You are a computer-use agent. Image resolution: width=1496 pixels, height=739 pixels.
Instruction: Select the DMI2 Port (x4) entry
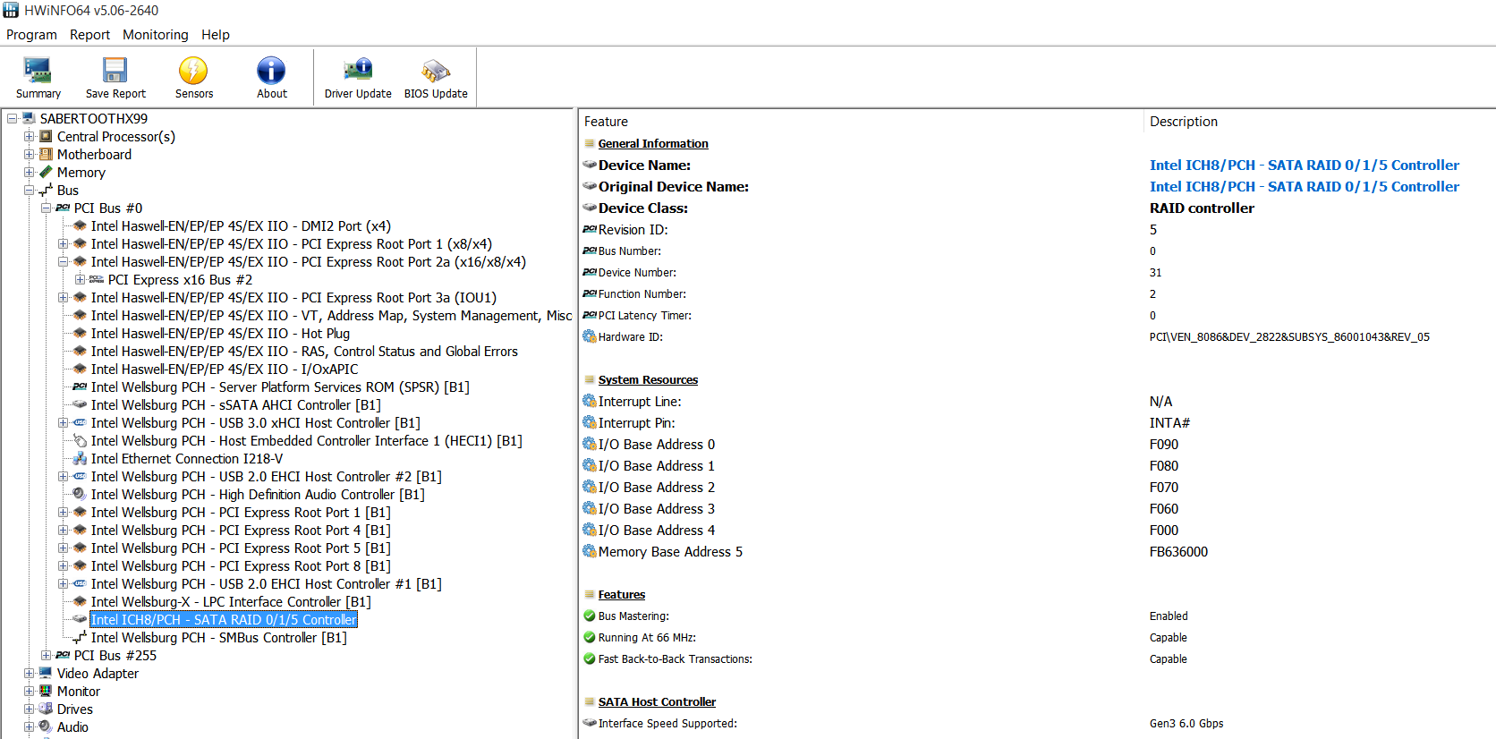pos(241,226)
